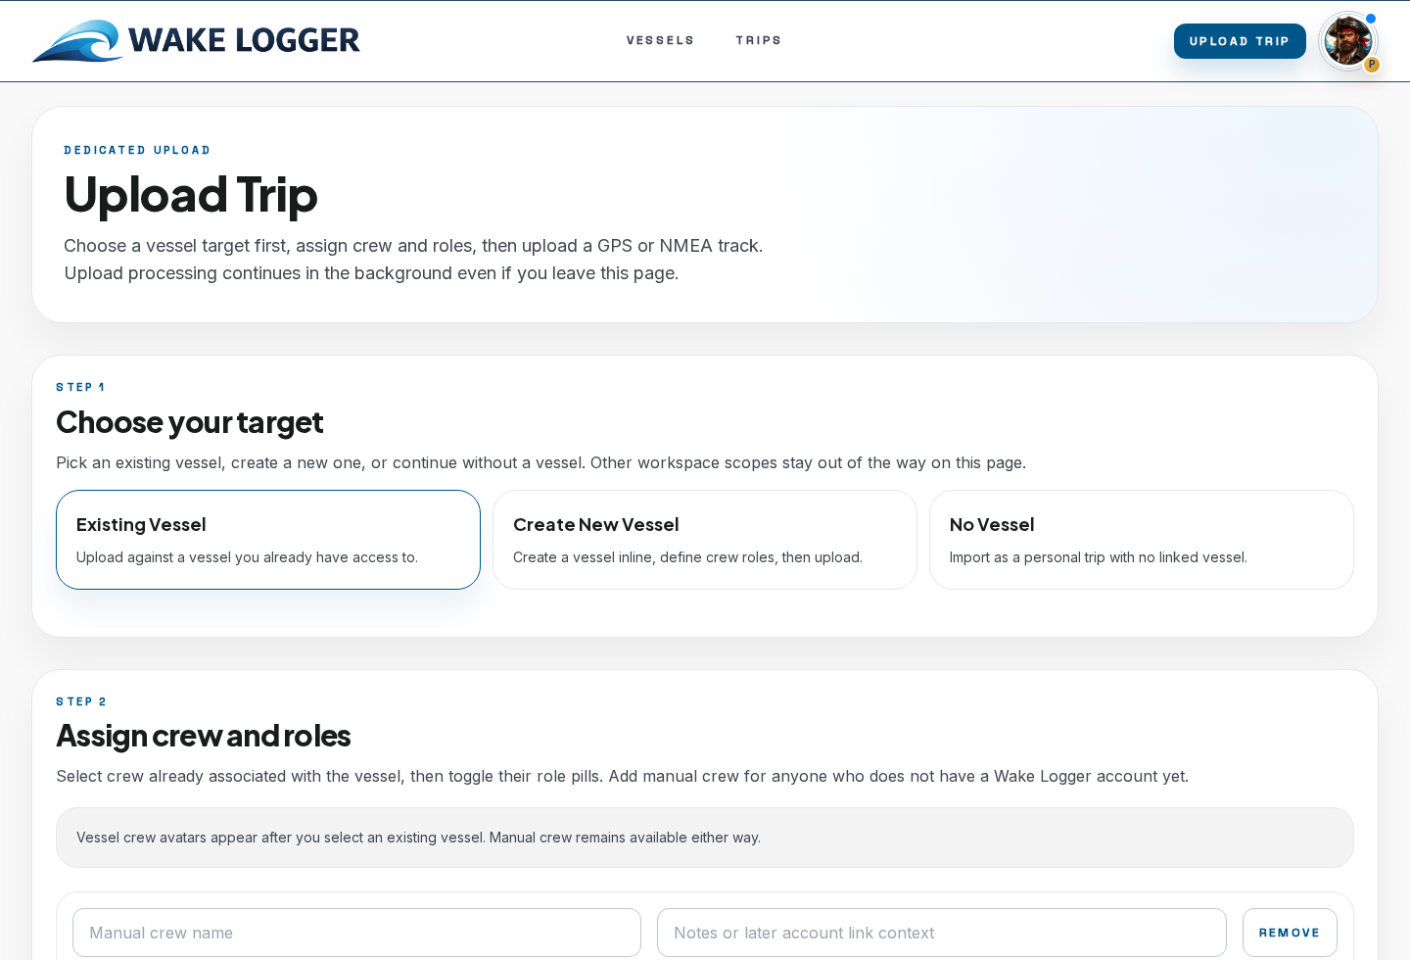This screenshot has height=960, width=1410.
Task: Click the Wake Logger wave logo icon
Action: [x=77, y=41]
